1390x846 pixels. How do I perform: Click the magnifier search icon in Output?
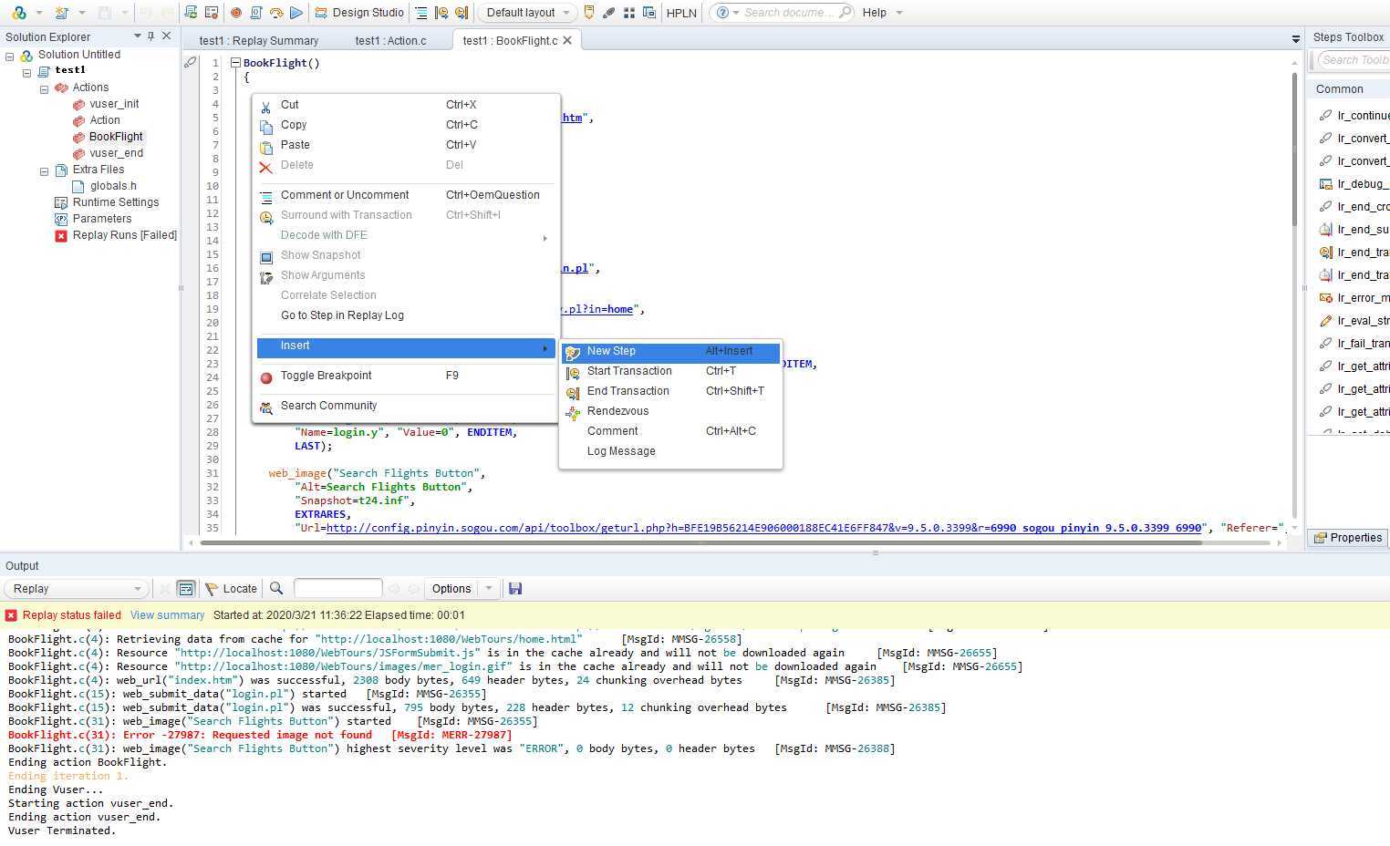tap(276, 589)
